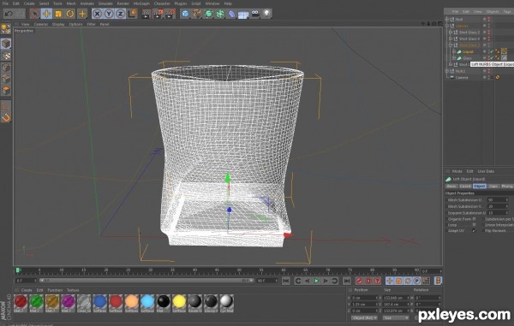514x326 pixels.
Task: Select the black material sphere swatch
Action: (164, 302)
